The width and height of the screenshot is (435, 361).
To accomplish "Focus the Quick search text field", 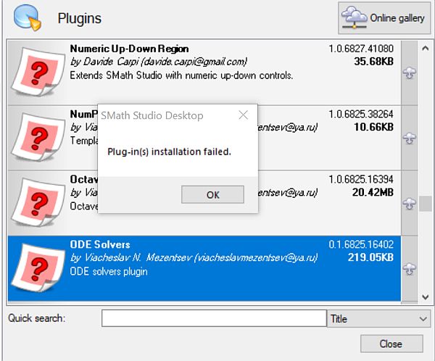I will tap(212, 318).
